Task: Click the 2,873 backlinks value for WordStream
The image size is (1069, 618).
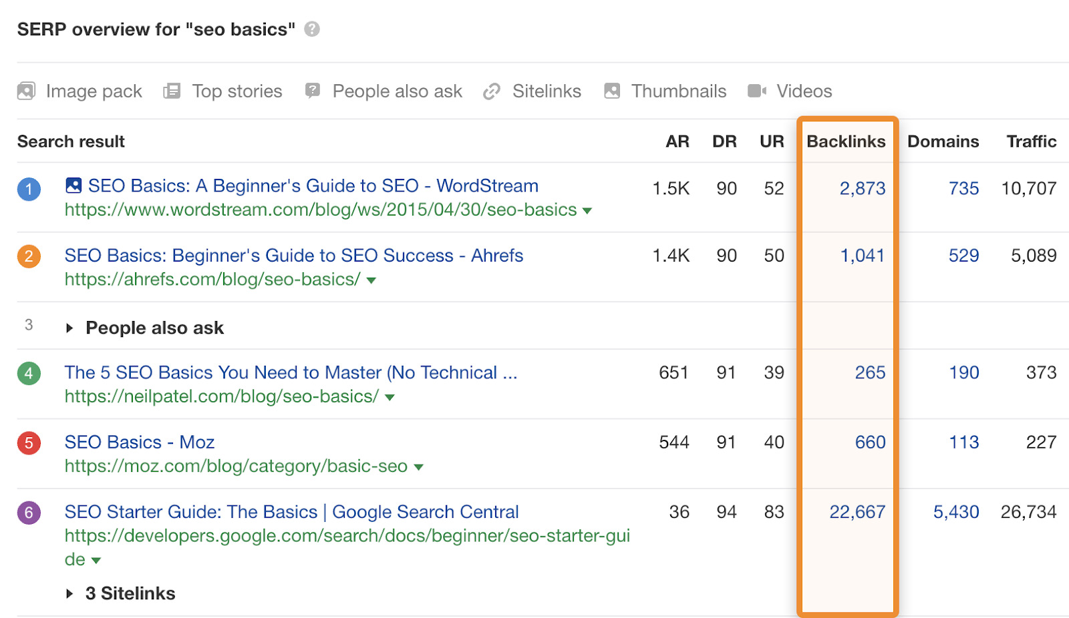Action: point(864,189)
